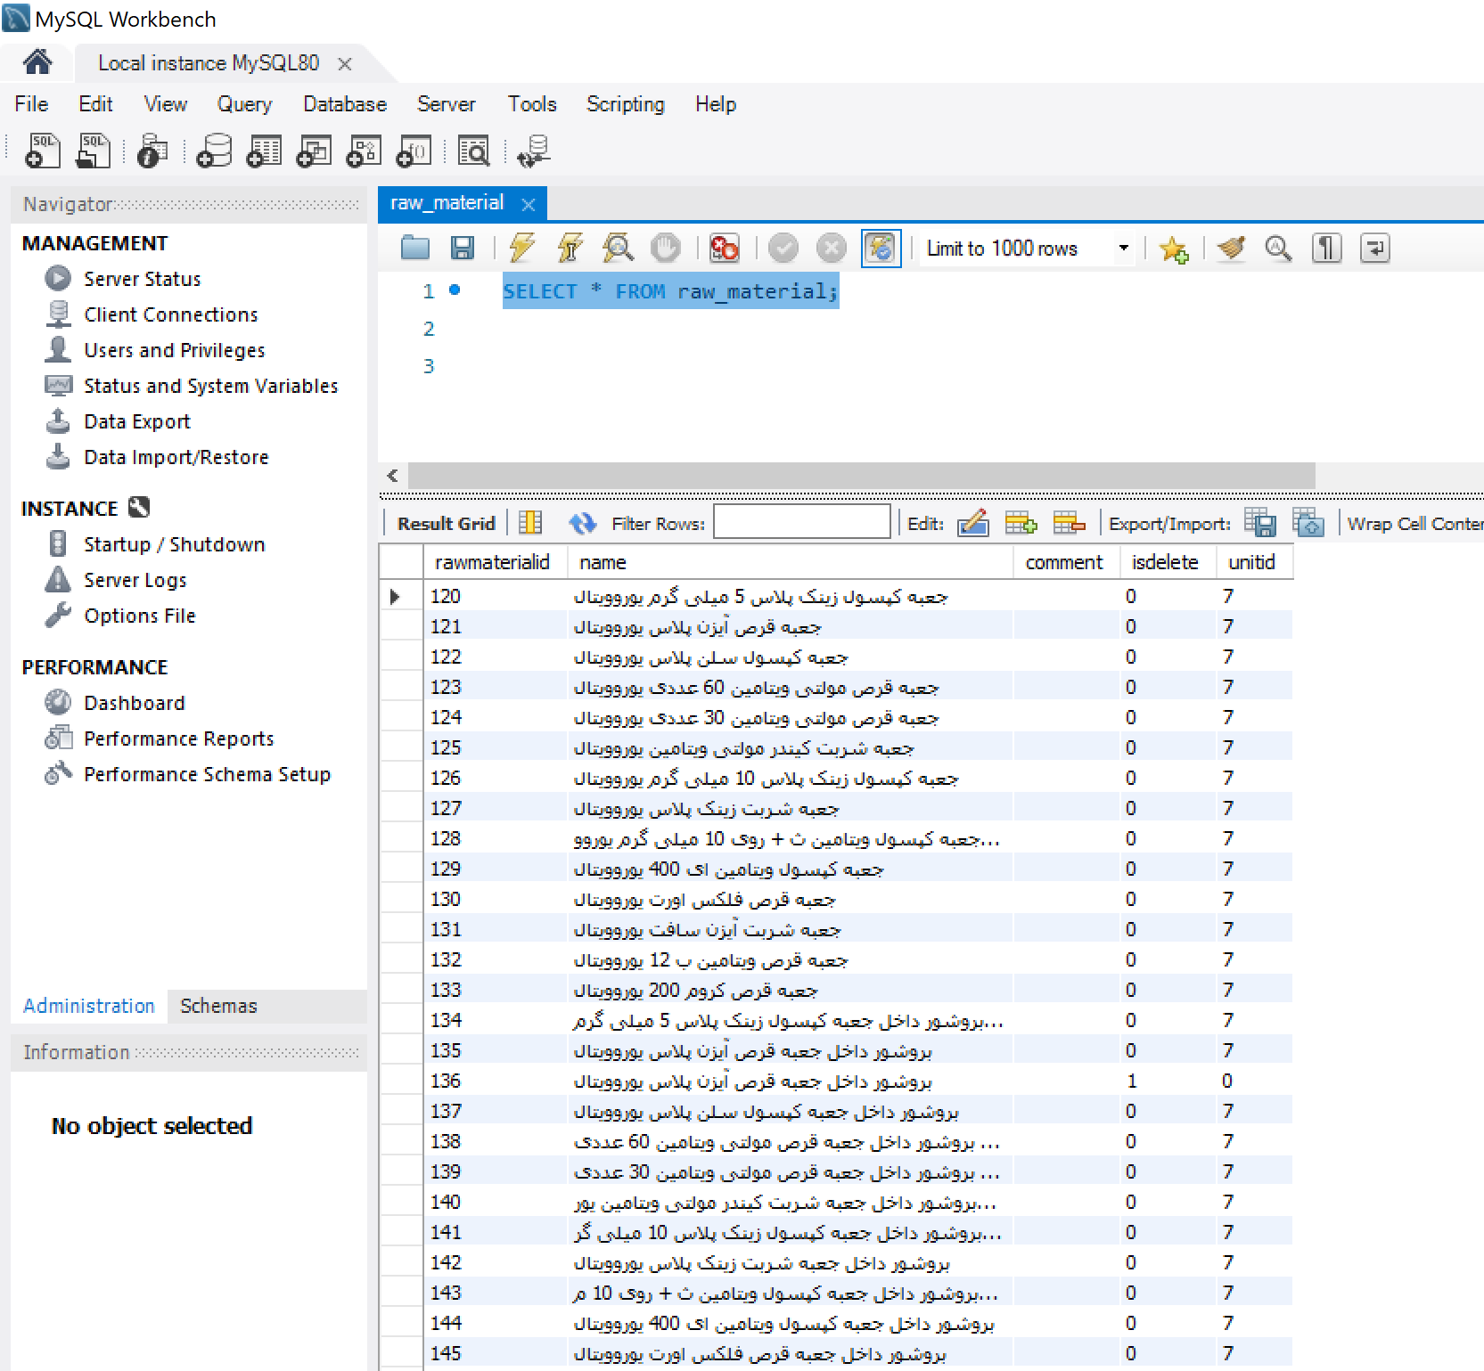Click the Filter Rows input field

click(x=802, y=522)
